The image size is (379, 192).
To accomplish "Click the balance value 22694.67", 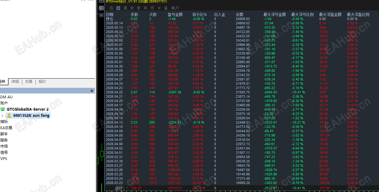I will tap(243, 66).
